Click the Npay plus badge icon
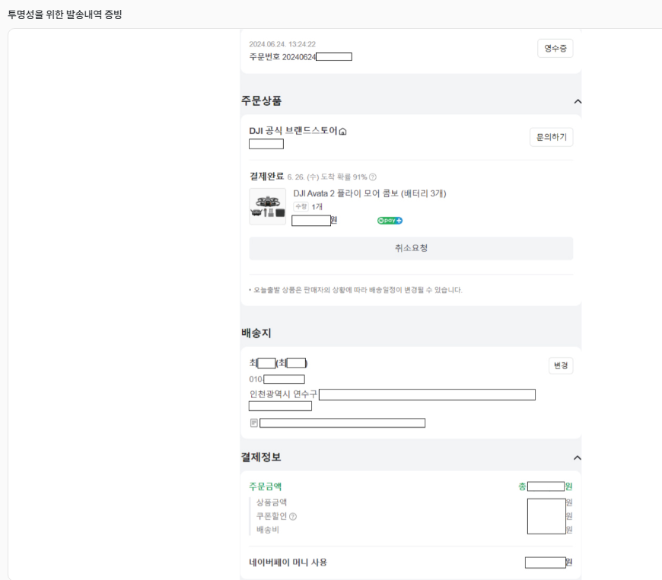Image resolution: width=662 pixels, height=580 pixels. [x=390, y=221]
